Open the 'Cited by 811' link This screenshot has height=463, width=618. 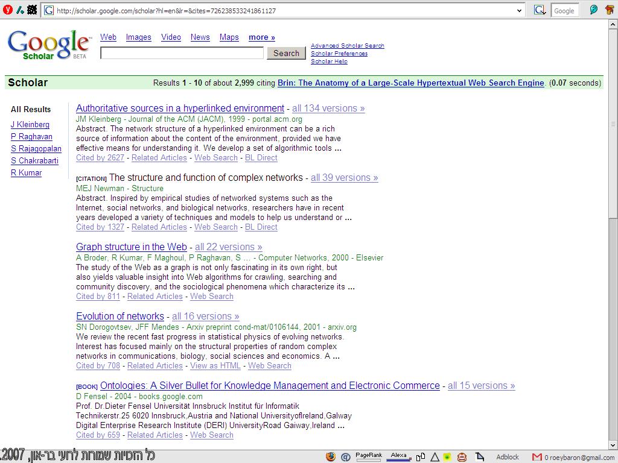tap(98, 296)
